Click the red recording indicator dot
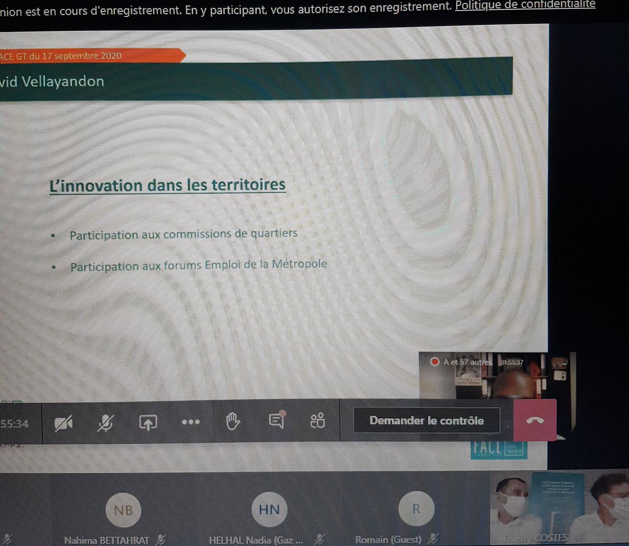The image size is (629, 546). point(434,361)
